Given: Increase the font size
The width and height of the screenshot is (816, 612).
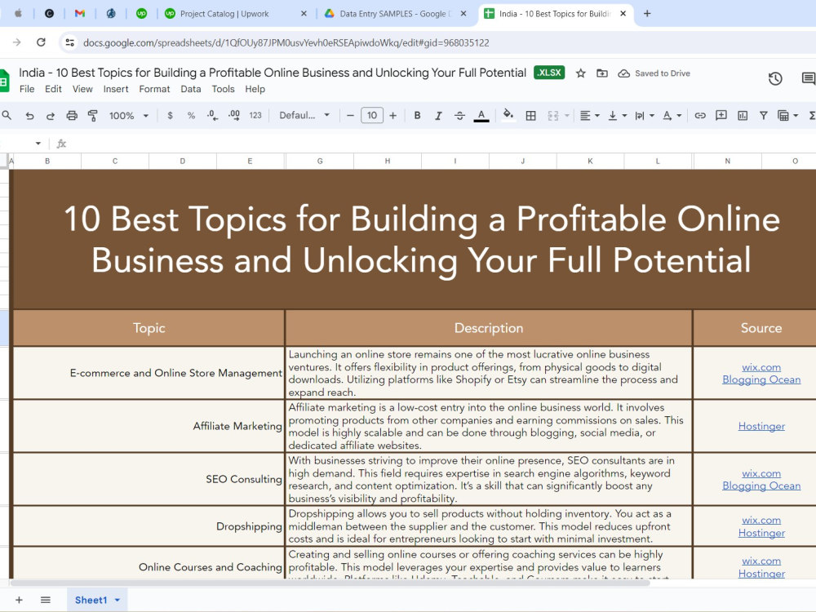Looking at the screenshot, I should [x=393, y=116].
